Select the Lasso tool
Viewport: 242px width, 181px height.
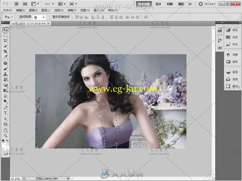tap(6, 41)
